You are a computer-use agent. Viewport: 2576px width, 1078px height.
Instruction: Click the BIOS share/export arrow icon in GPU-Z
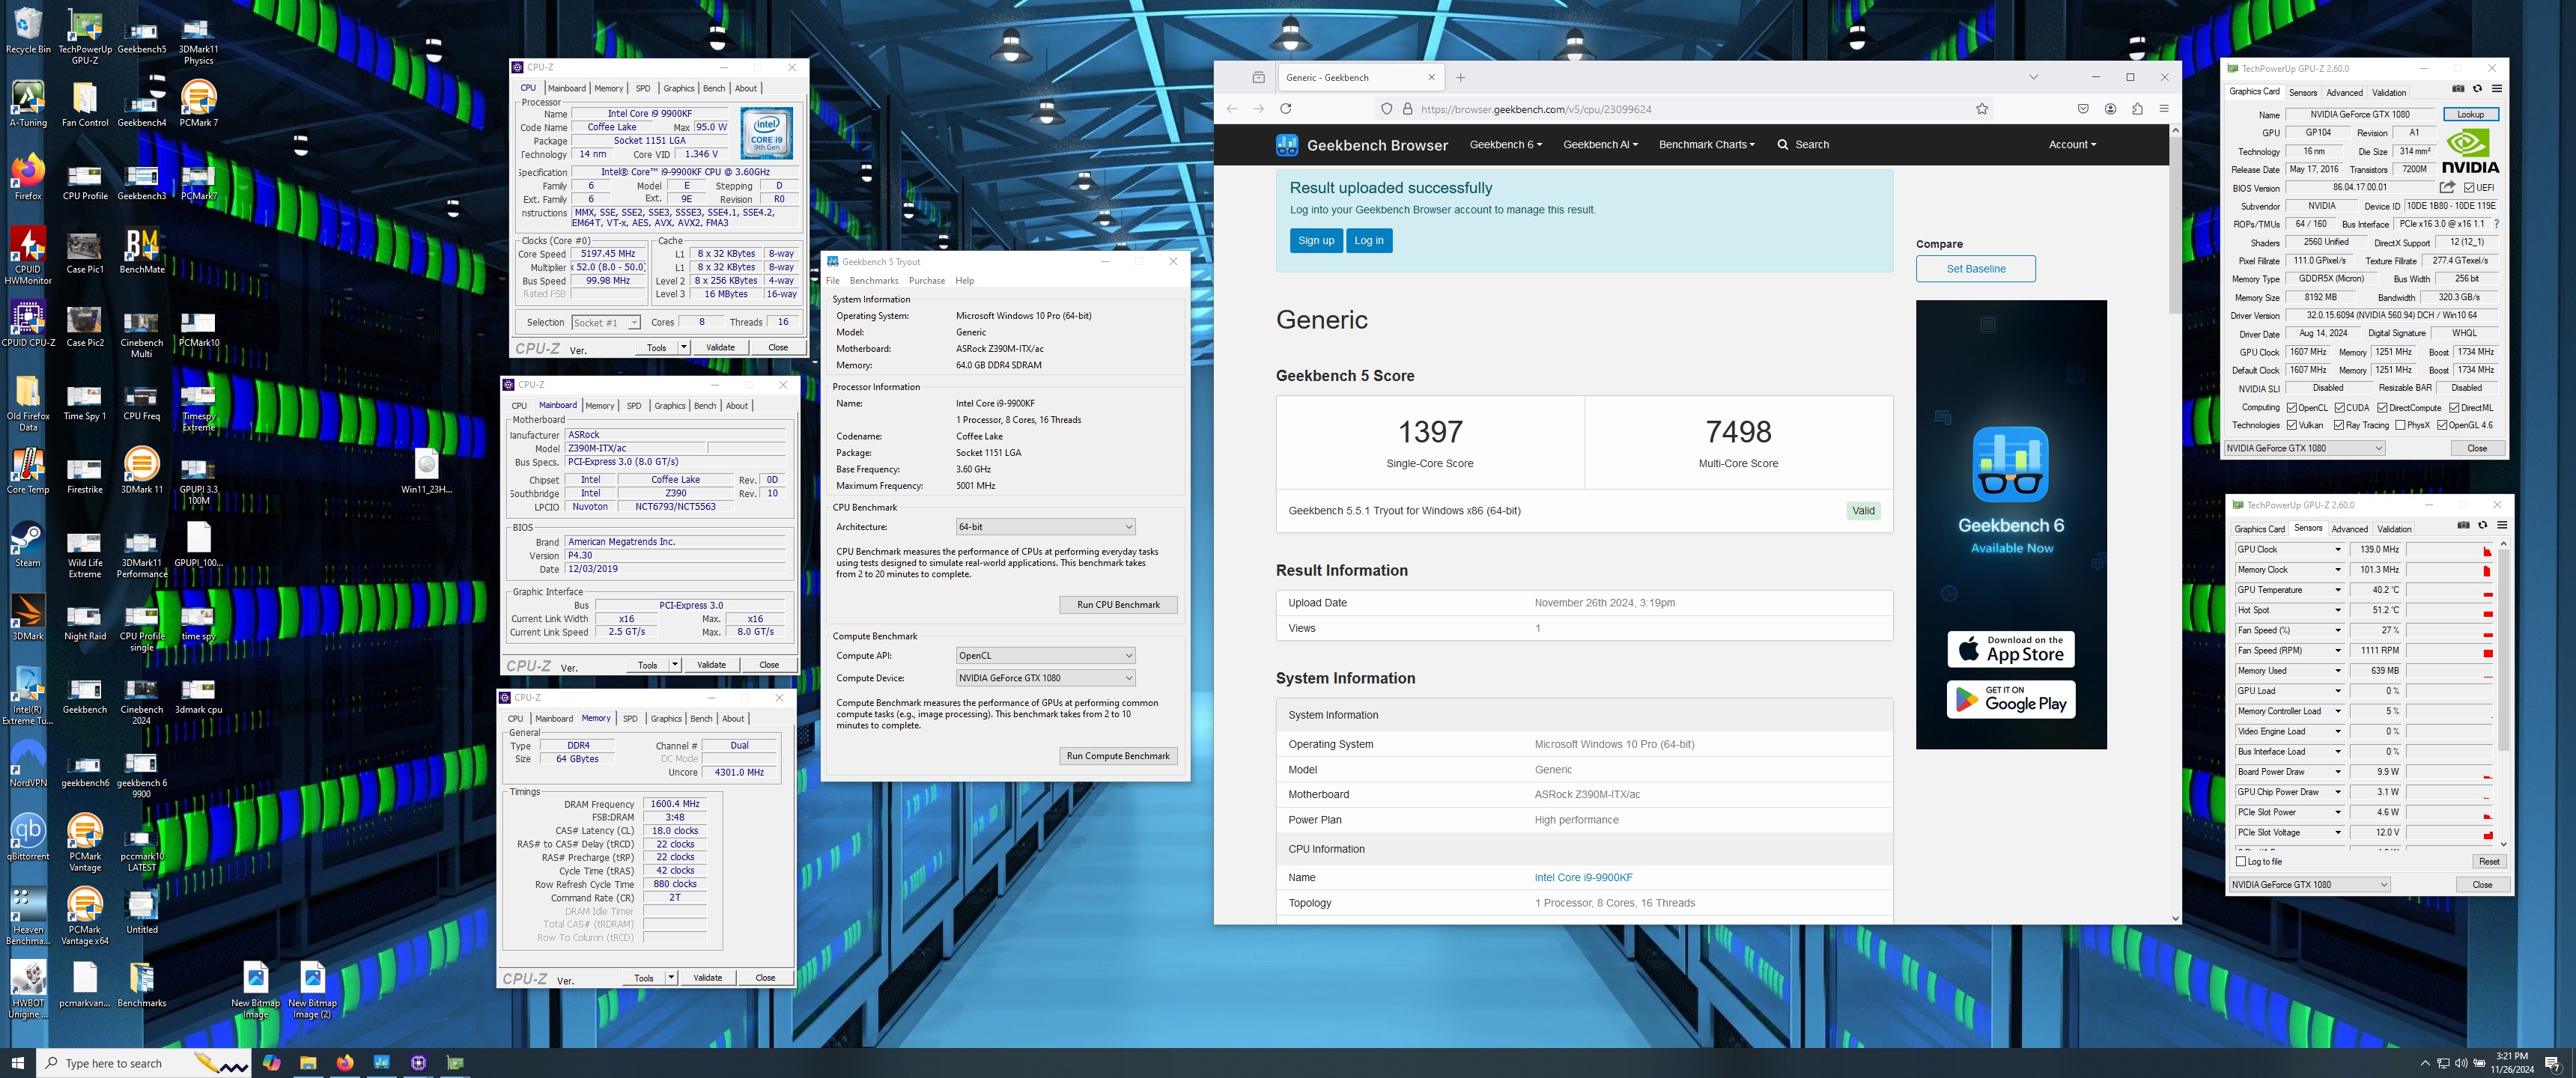(2447, 187)
